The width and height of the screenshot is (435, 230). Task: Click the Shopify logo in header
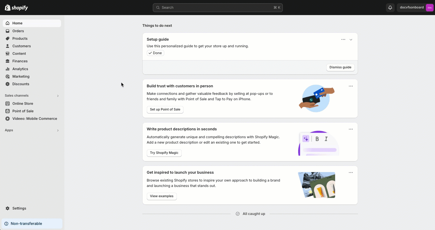(16, 8)
